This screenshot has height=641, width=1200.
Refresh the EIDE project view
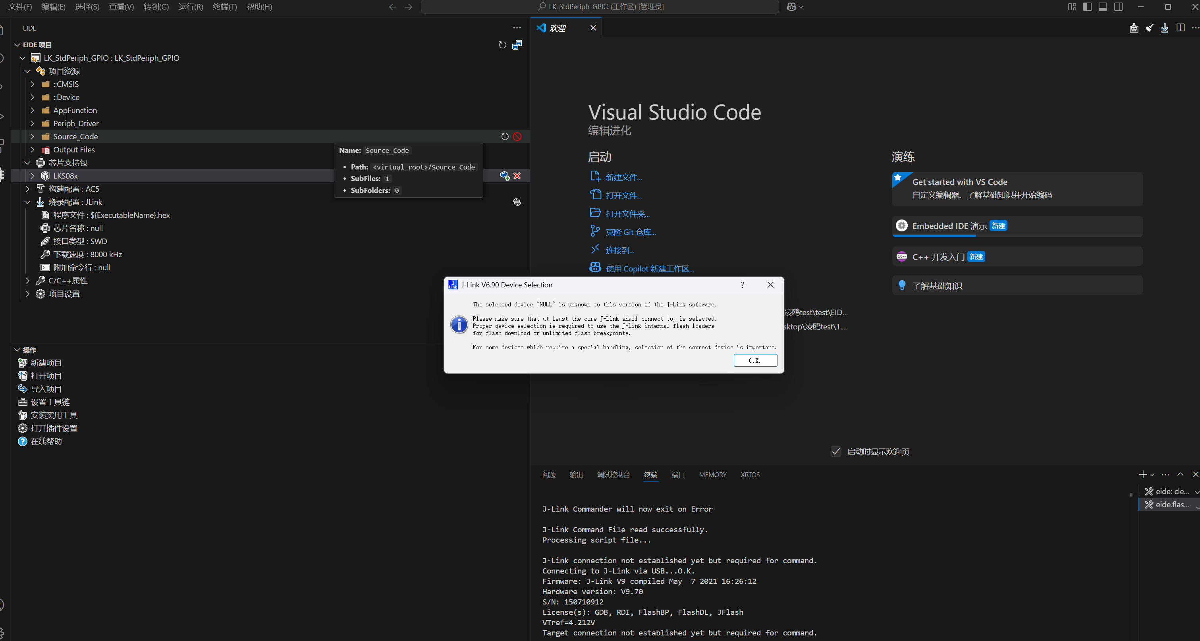click(502, 45)
